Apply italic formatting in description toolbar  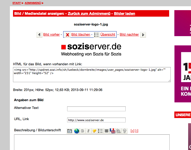(x=88, y=131)
